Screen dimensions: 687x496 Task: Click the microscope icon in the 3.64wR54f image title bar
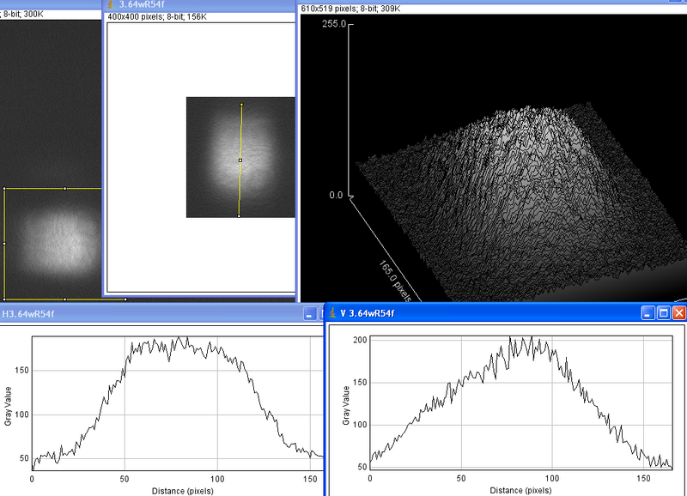111,4
